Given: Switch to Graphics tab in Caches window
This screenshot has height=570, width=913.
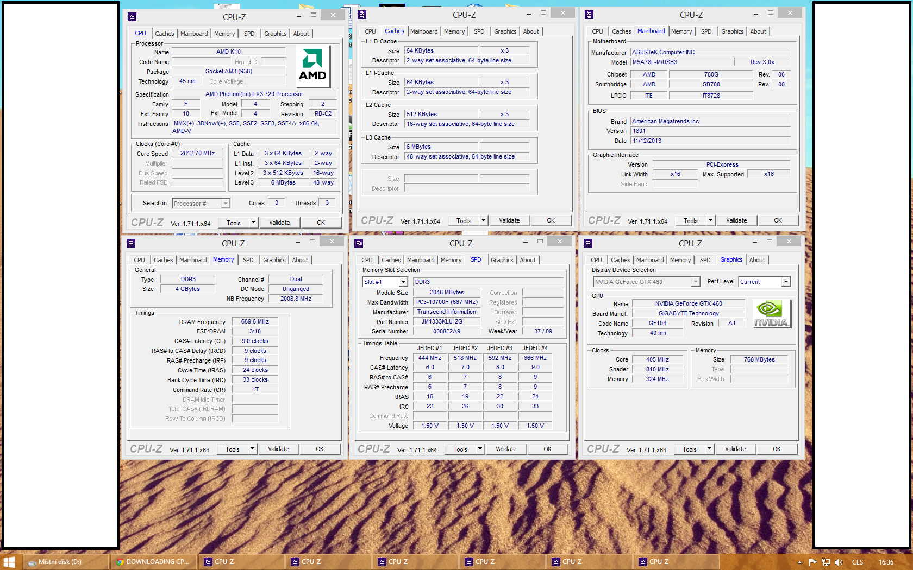Looking at the screenshot, I should [x=505, y=31].
